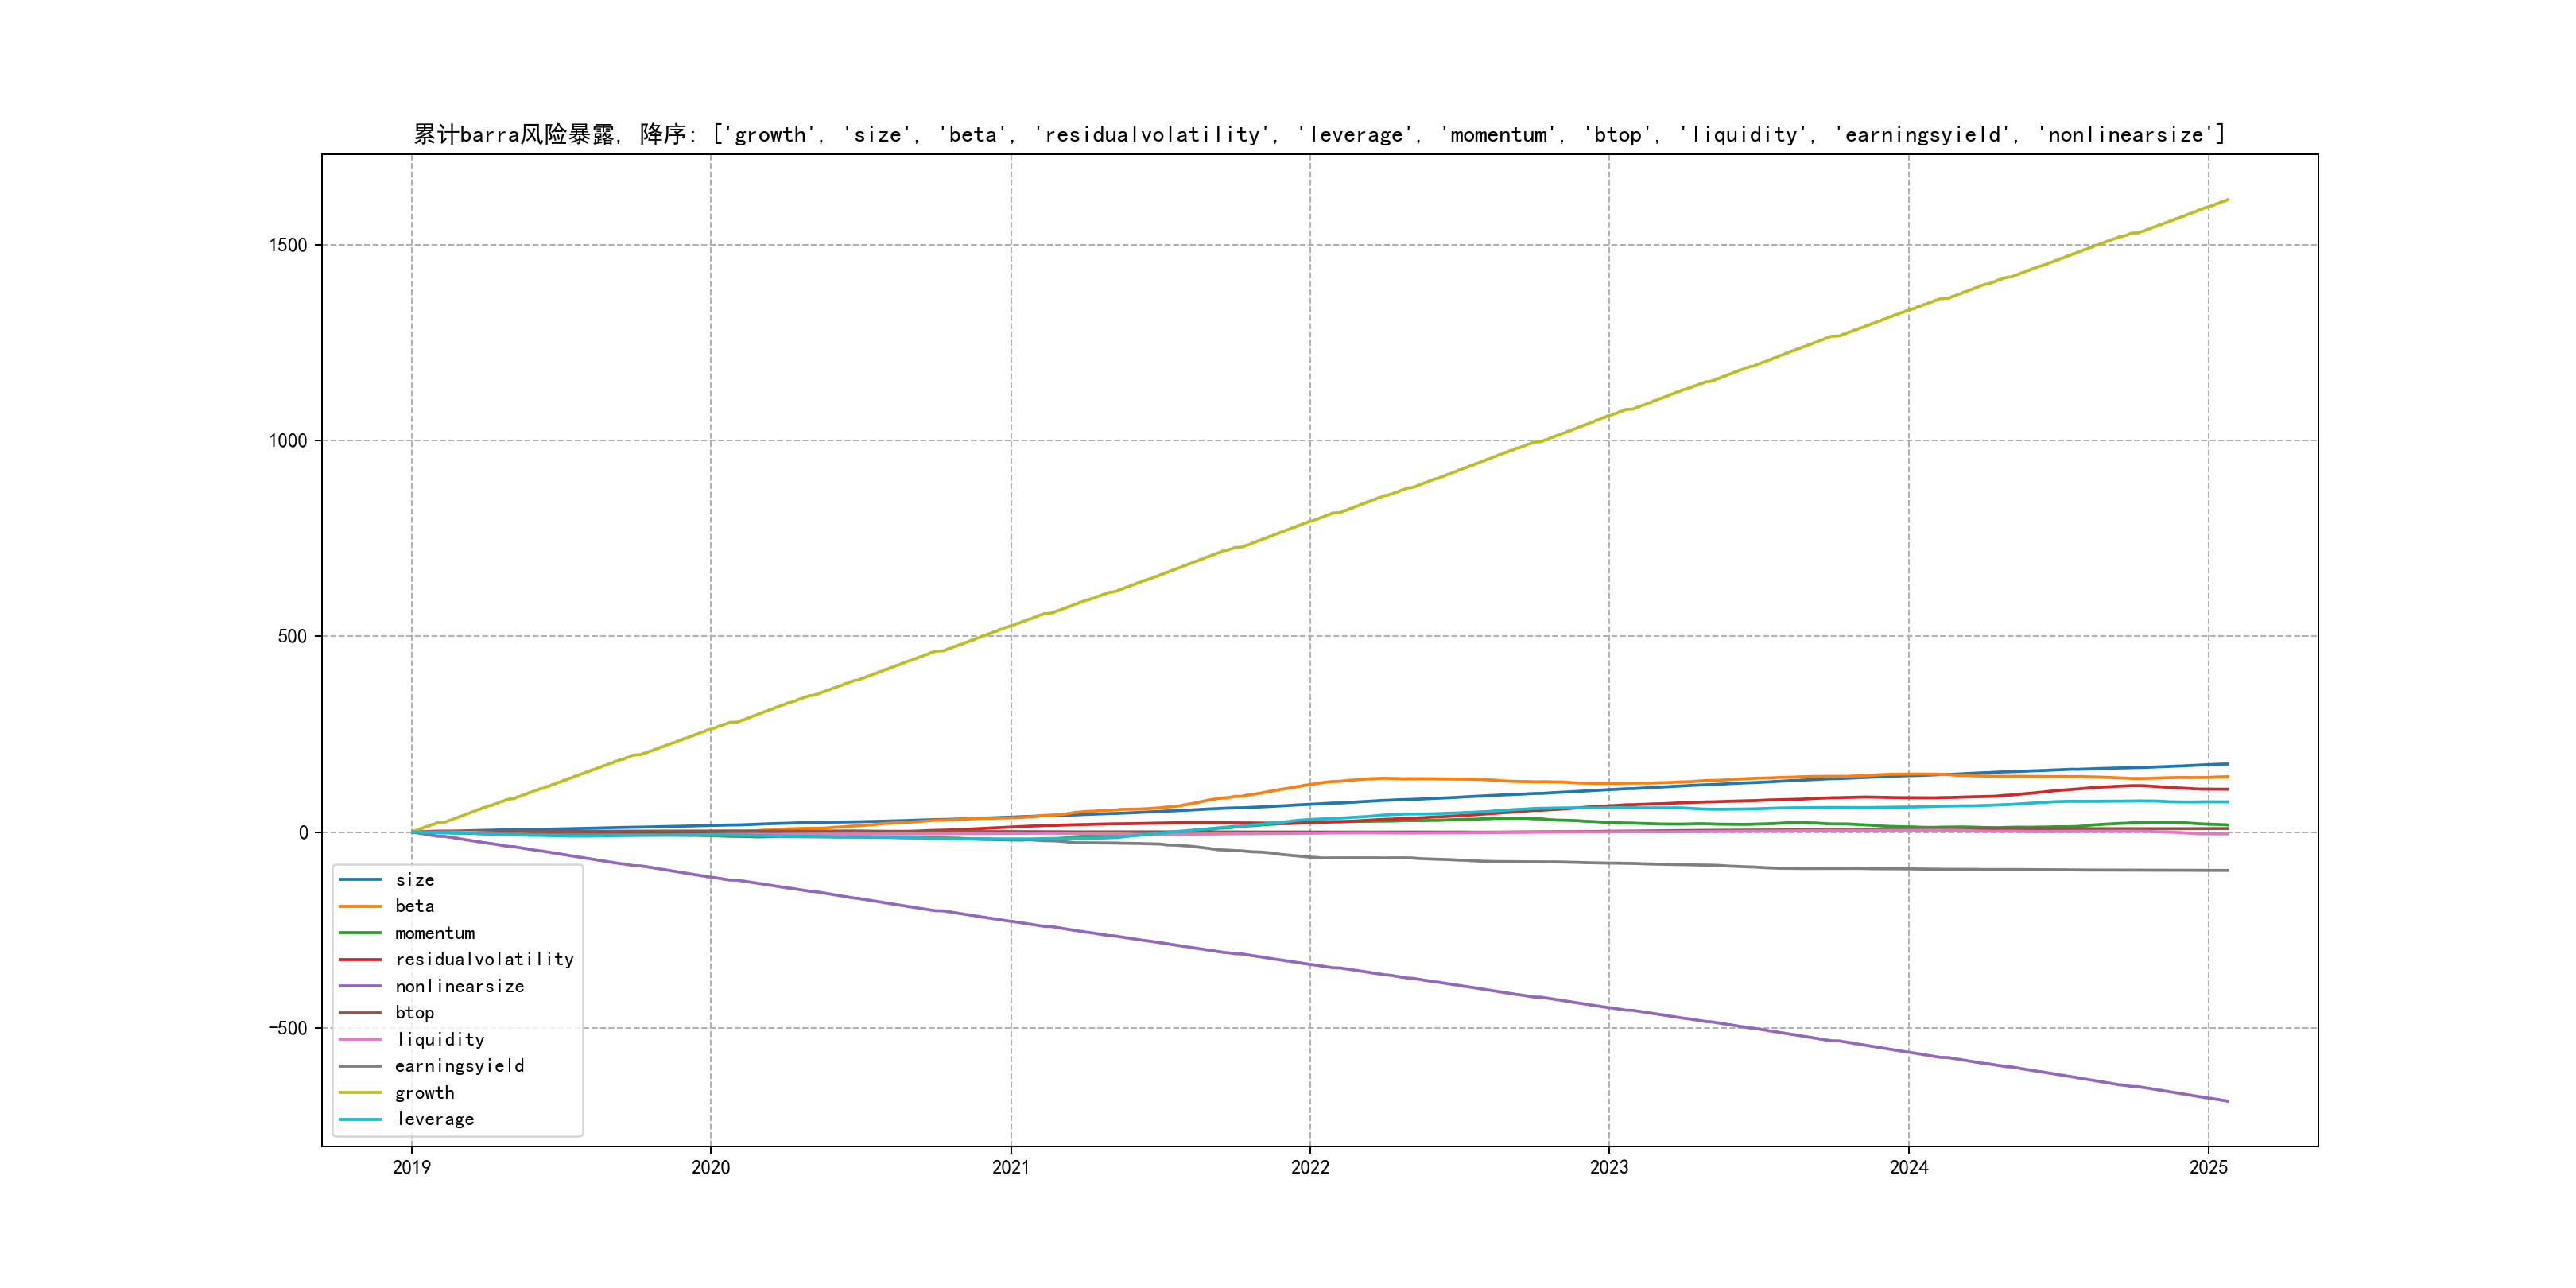Click the green momentum legend line swatch

pos(359,933)
